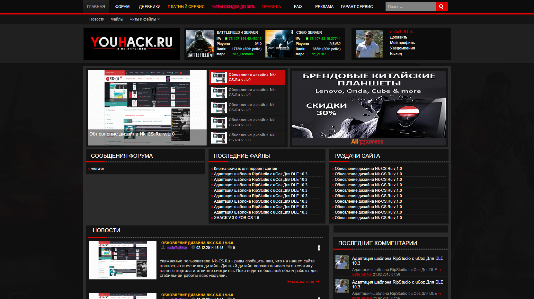Expand the Читы и файлы dropdown
The width and height of the screenshot is (534, 299).
[145, 19]
